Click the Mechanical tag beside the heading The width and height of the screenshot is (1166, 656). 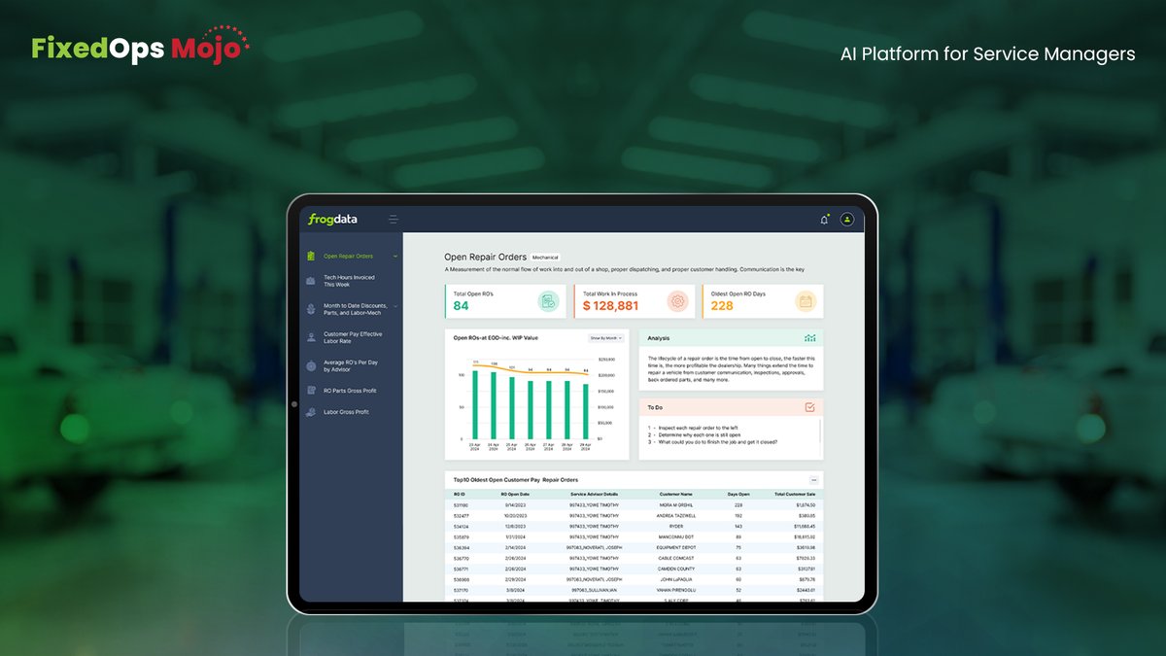click(545, 258)
